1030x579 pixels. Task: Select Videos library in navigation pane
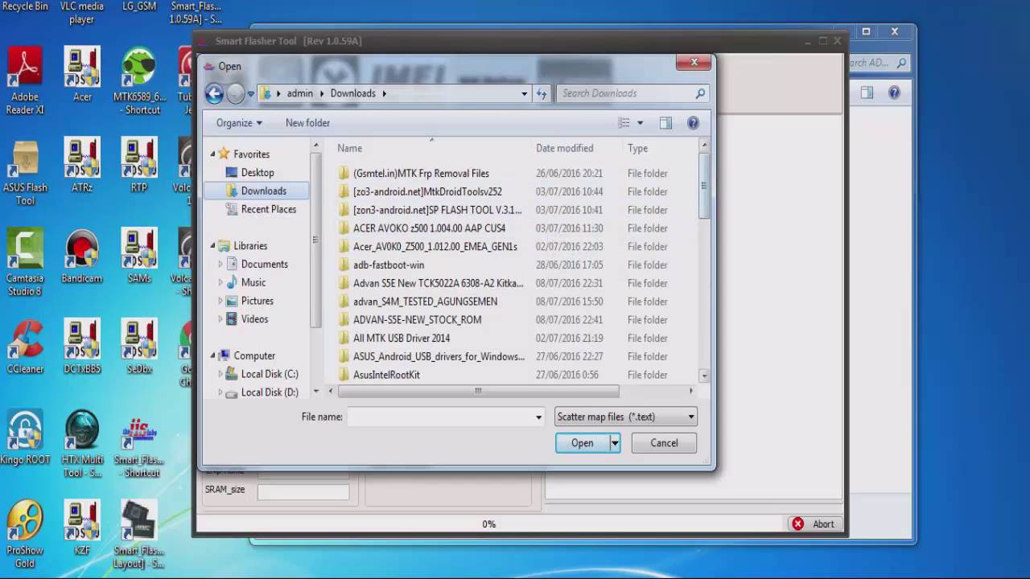click(x=254, y=319)
